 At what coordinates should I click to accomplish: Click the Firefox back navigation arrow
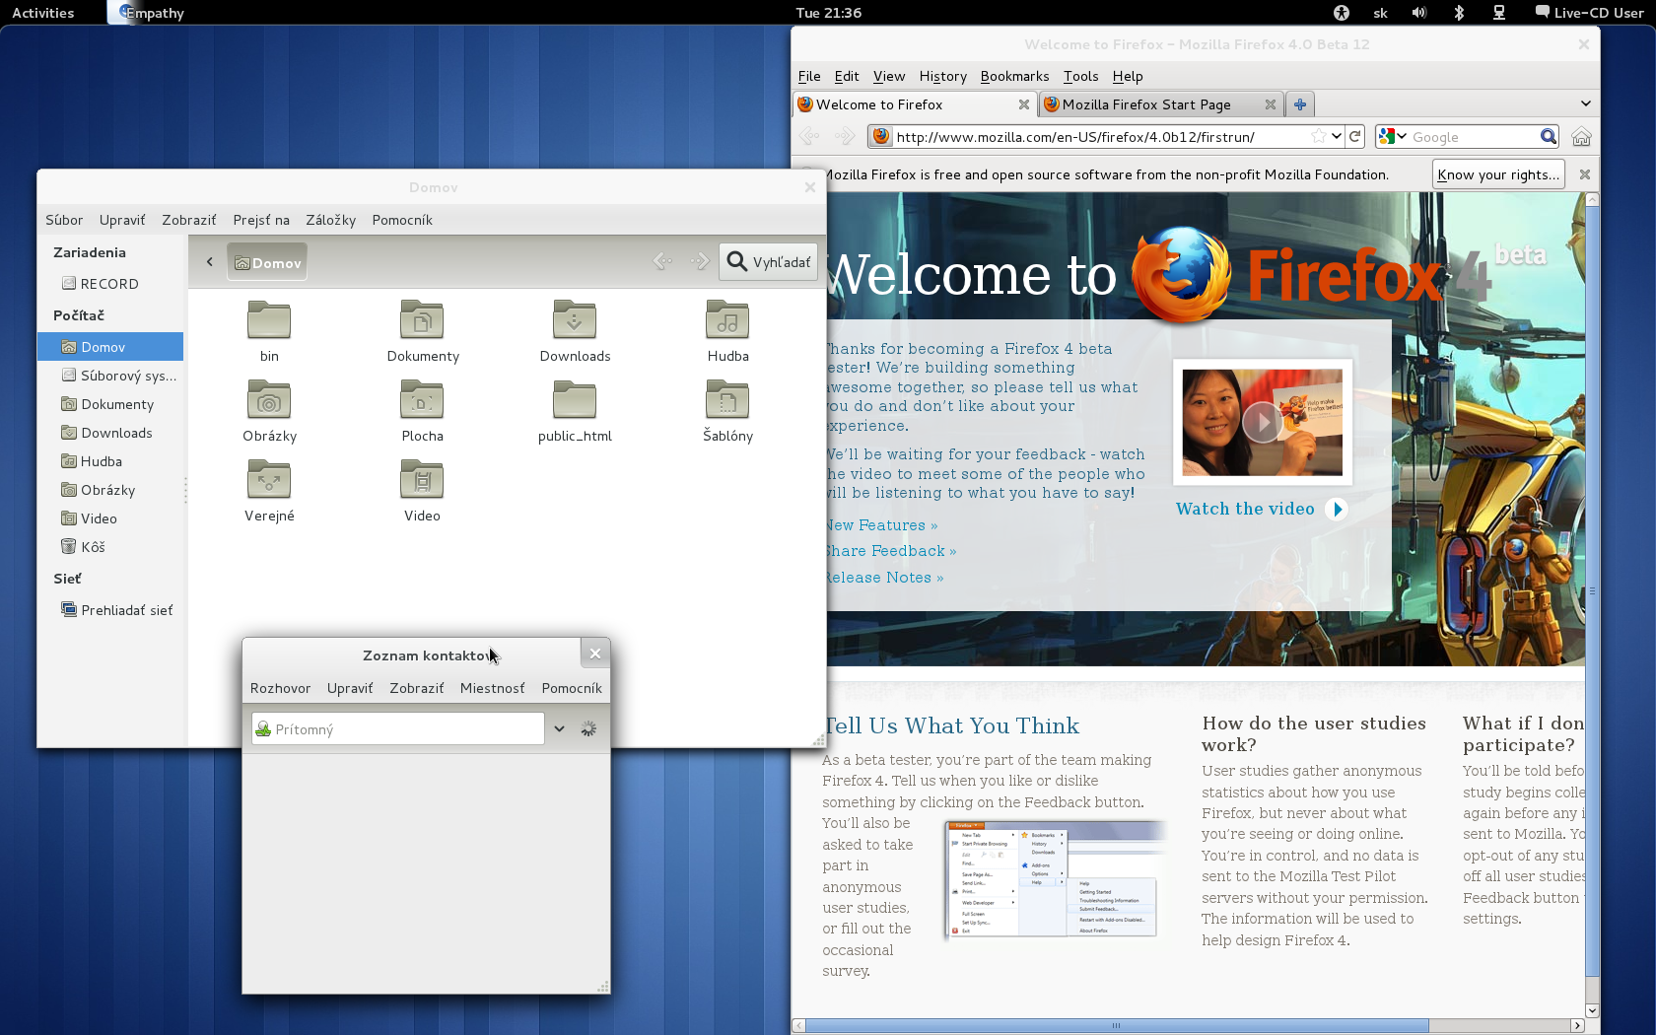[809, 136]
